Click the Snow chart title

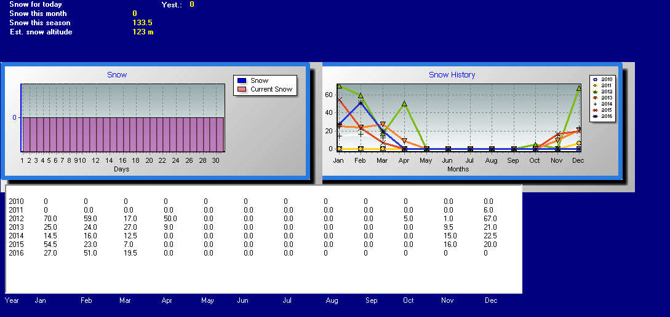pos(117,75)
